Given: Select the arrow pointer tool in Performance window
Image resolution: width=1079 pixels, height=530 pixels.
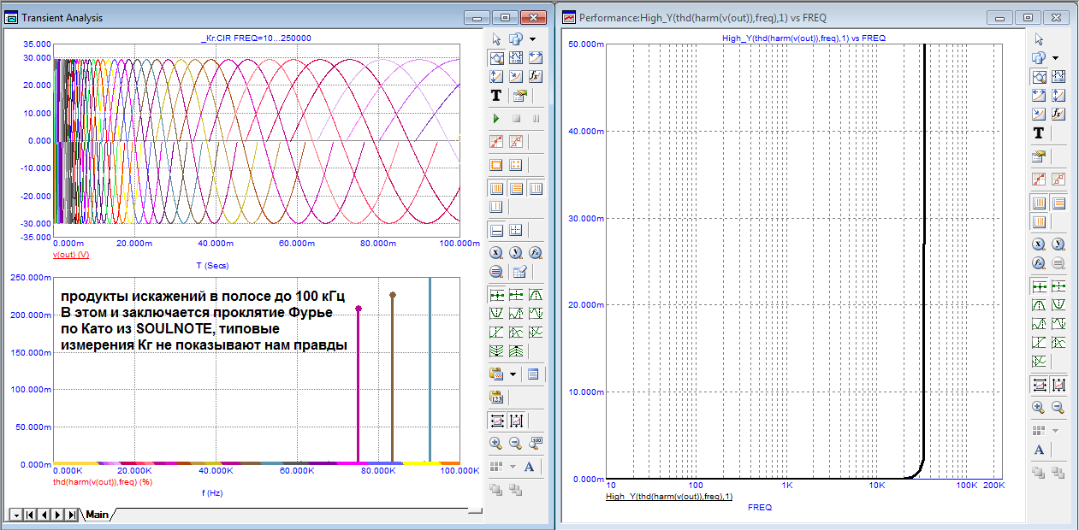Looking at the screenshot, I should pos(1039,38).
